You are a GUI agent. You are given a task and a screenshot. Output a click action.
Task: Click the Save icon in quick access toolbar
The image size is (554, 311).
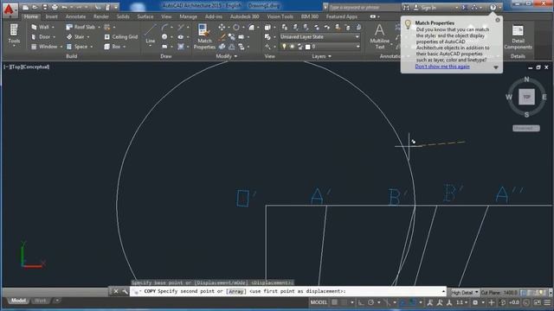(44, 7)
